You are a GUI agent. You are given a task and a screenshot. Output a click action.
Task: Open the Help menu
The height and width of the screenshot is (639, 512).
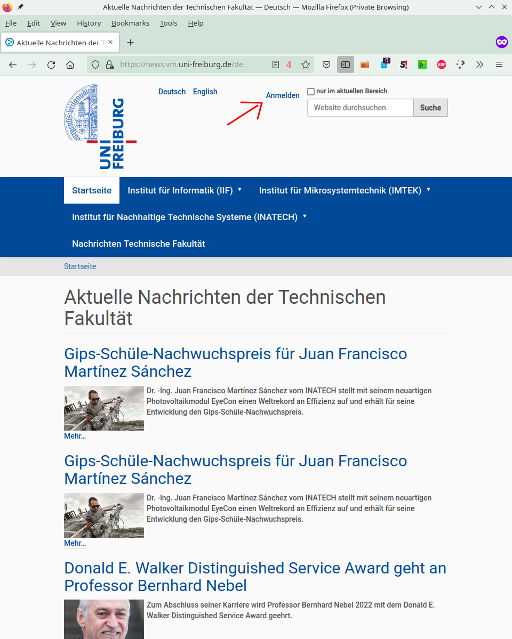[x=195, y=23]
